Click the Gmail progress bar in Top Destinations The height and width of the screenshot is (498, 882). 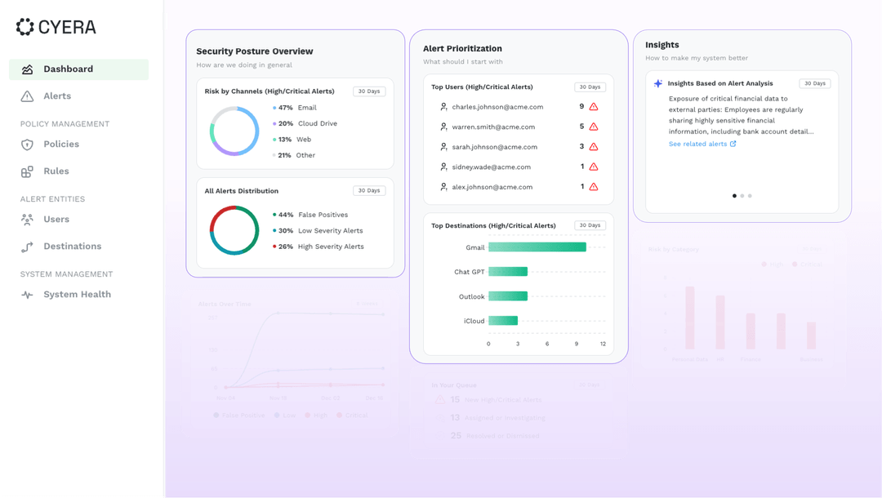(x=539, y=247)
